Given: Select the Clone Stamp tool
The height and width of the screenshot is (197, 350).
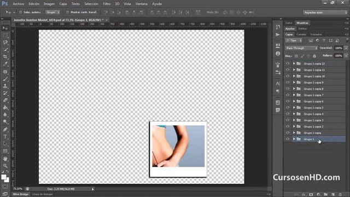Looking at the screenshot, I should point(5,86).
